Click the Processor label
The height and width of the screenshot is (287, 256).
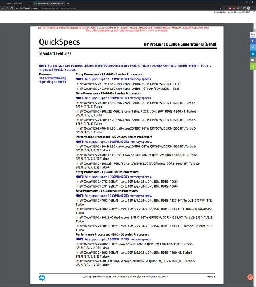pyautogui.click(x=46, y=74)
